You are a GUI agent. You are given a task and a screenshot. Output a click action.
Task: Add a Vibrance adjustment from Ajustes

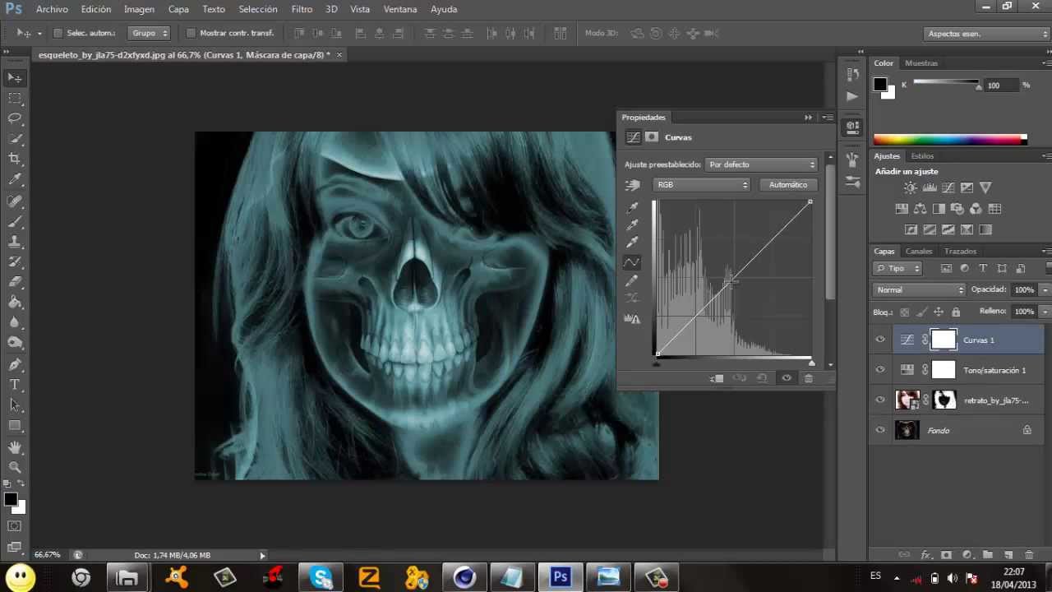[x=985, y=188]
